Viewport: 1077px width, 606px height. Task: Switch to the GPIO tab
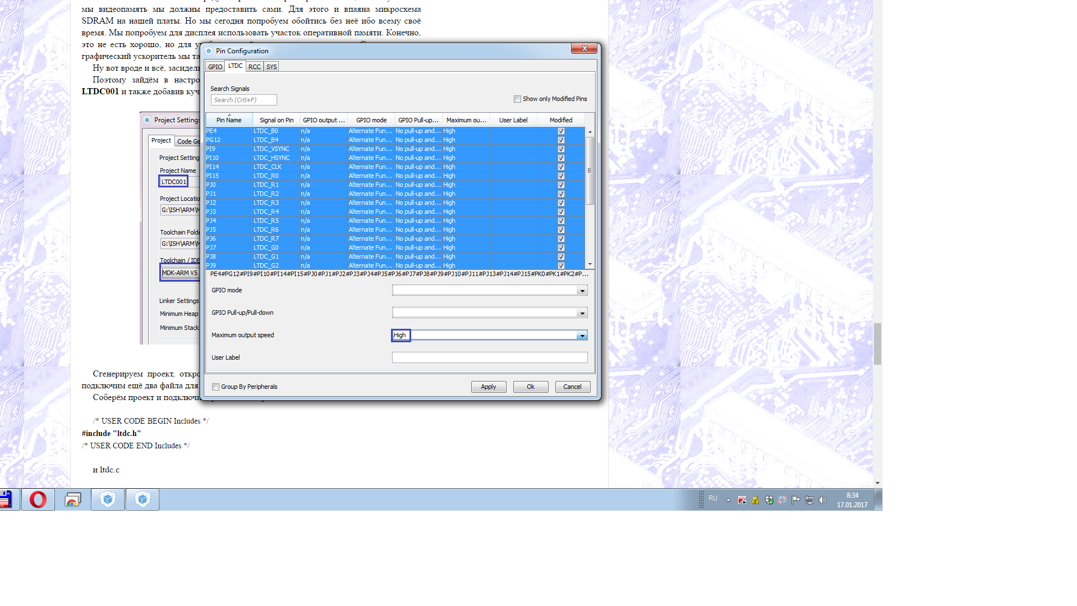point(215,67)
